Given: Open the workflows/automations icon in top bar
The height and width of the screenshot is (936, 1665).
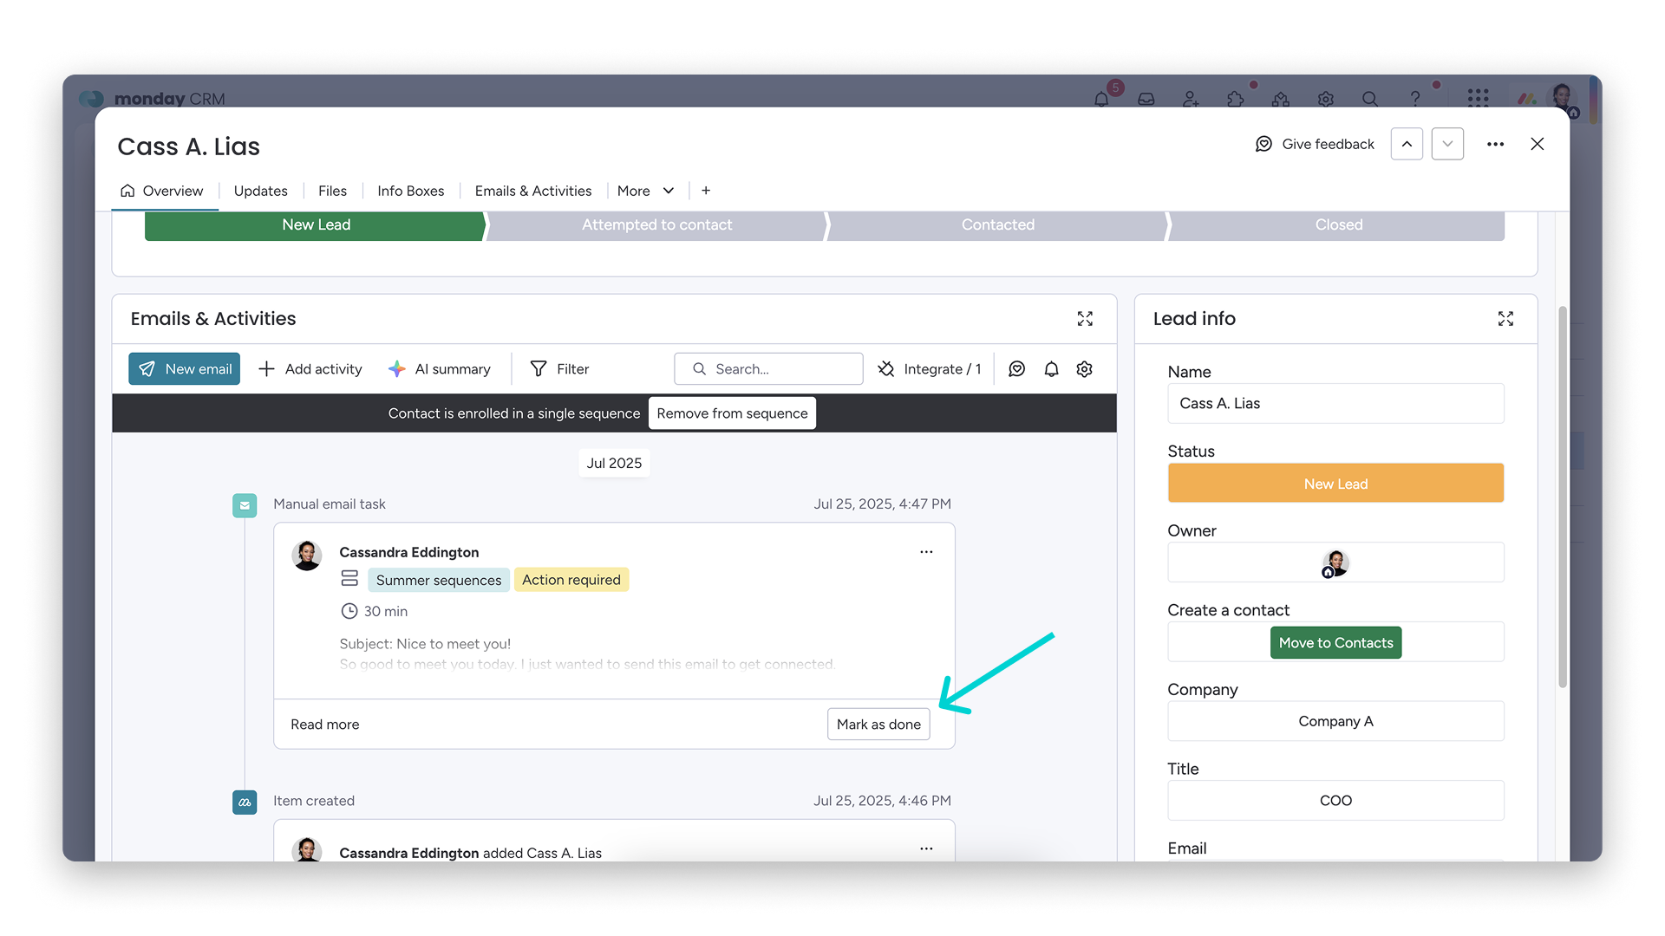Looking at the screenshot, I should pyautogui.click(x=1280, y=99).
